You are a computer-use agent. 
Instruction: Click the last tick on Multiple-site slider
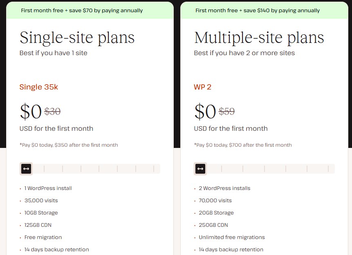pos(328,169)
